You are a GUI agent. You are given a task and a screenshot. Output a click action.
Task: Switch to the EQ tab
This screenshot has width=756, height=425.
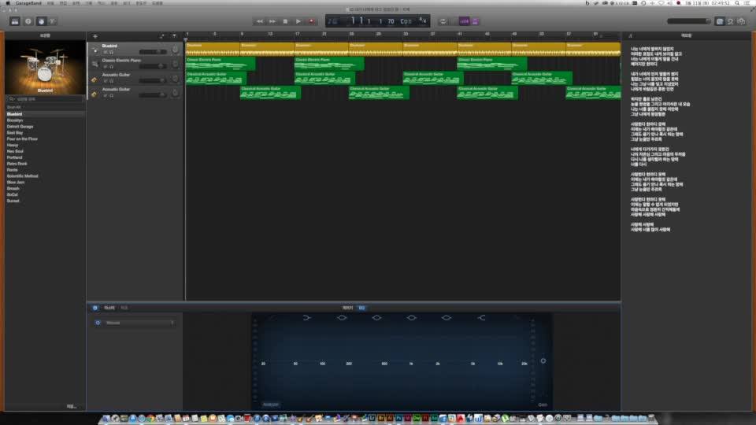pos(361,308)
